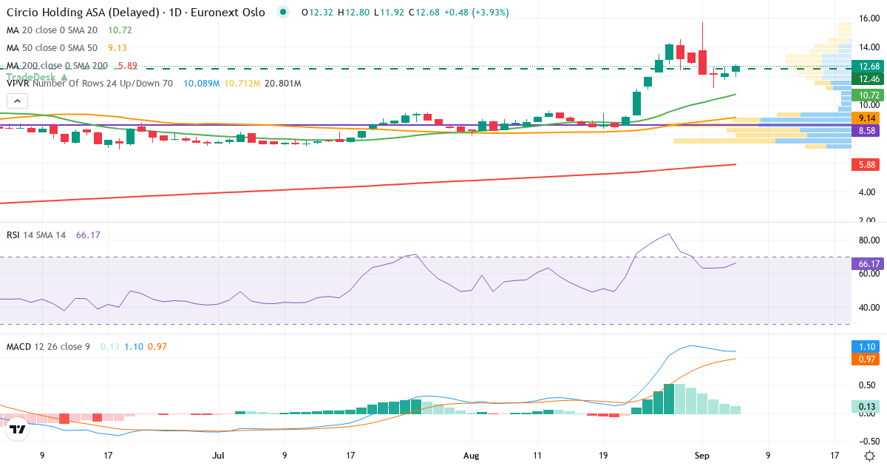Select the MA 20 close SMA 20 legend
The width and height of the screenshot is (887, 466).
point(52,30)
